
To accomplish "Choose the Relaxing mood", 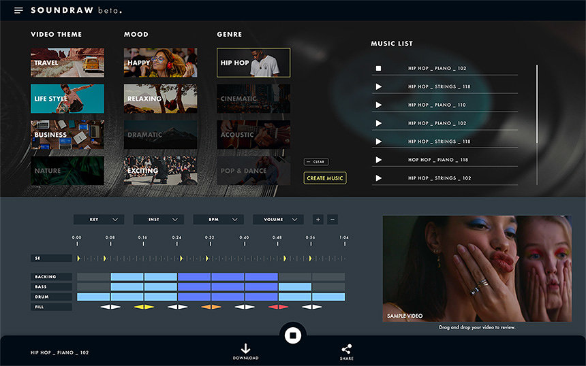I will coord(160,99).
